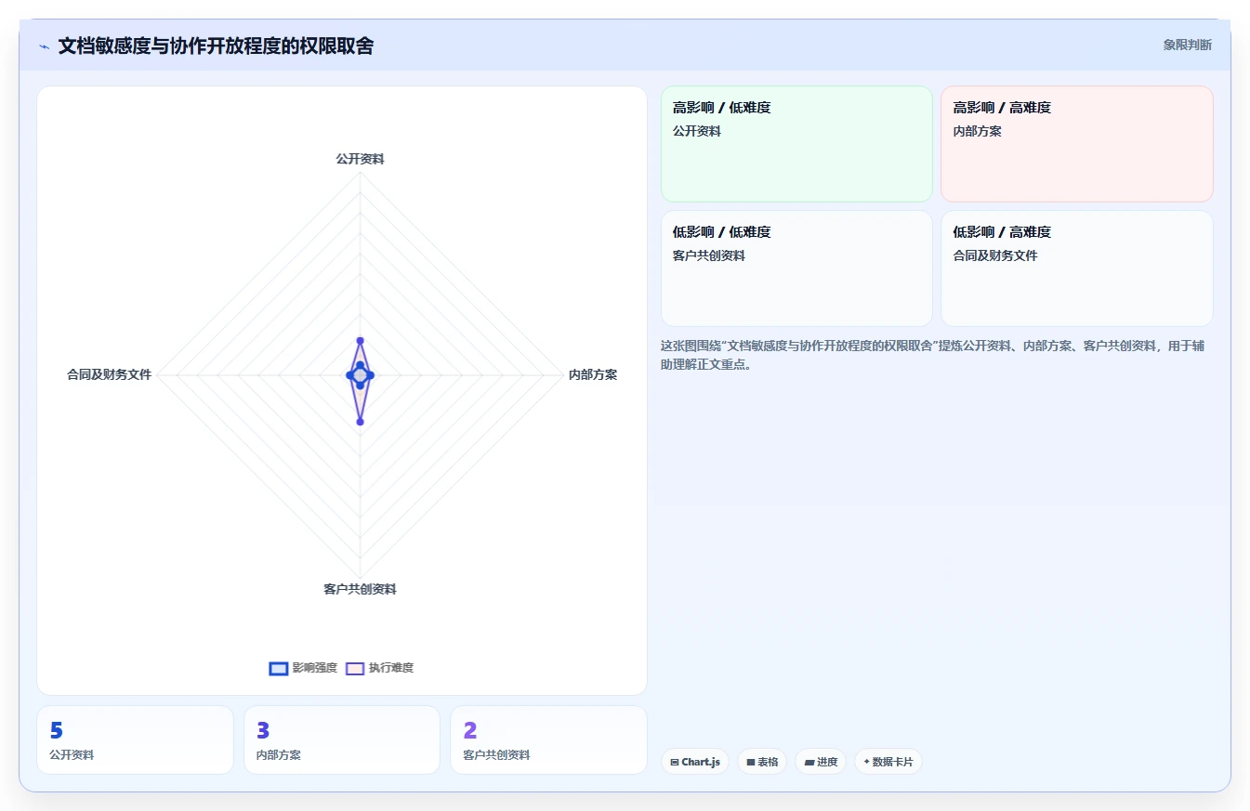This screenshot has height=811, width=1250.
Task: Click the title 文档敏感度与协作开放程度的权限取舍
Action: pos(216,46)
